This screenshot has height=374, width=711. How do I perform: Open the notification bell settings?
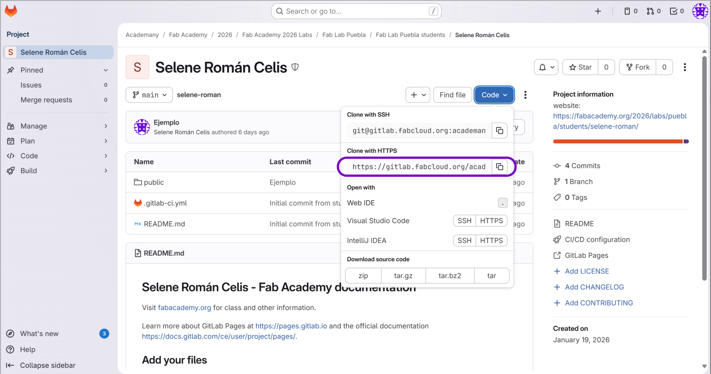point(546,67)
